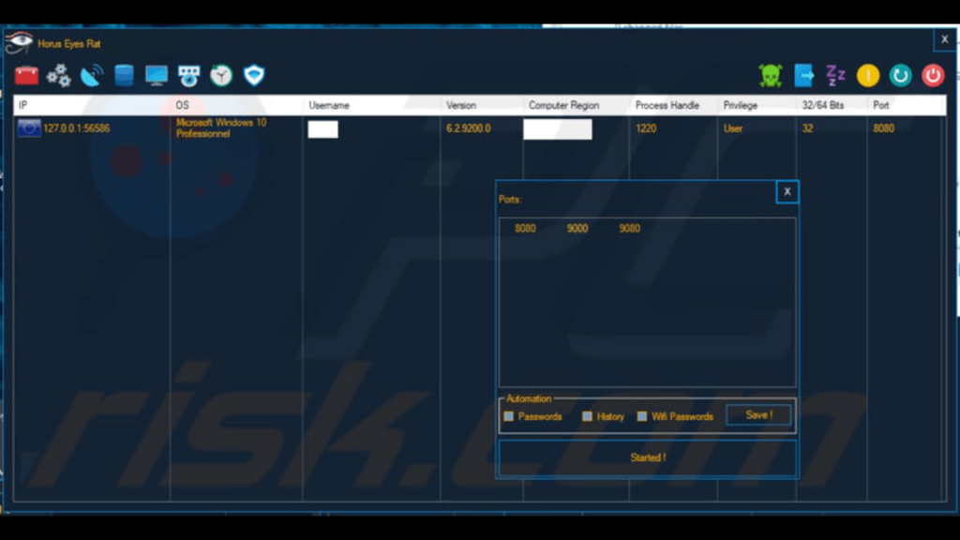Click the port 8080 table cell
The width and height of the screenshot is (960, 540).
coord(883,127)
